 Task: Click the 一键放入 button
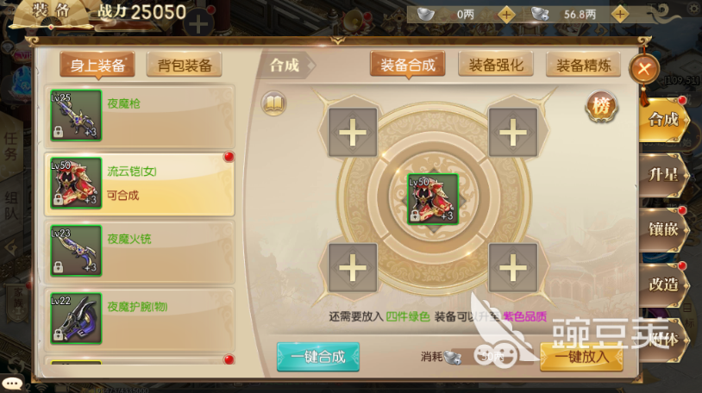click(581, 357)
